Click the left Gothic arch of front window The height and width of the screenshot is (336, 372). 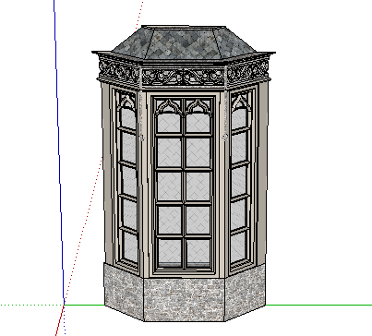(169, 106)
